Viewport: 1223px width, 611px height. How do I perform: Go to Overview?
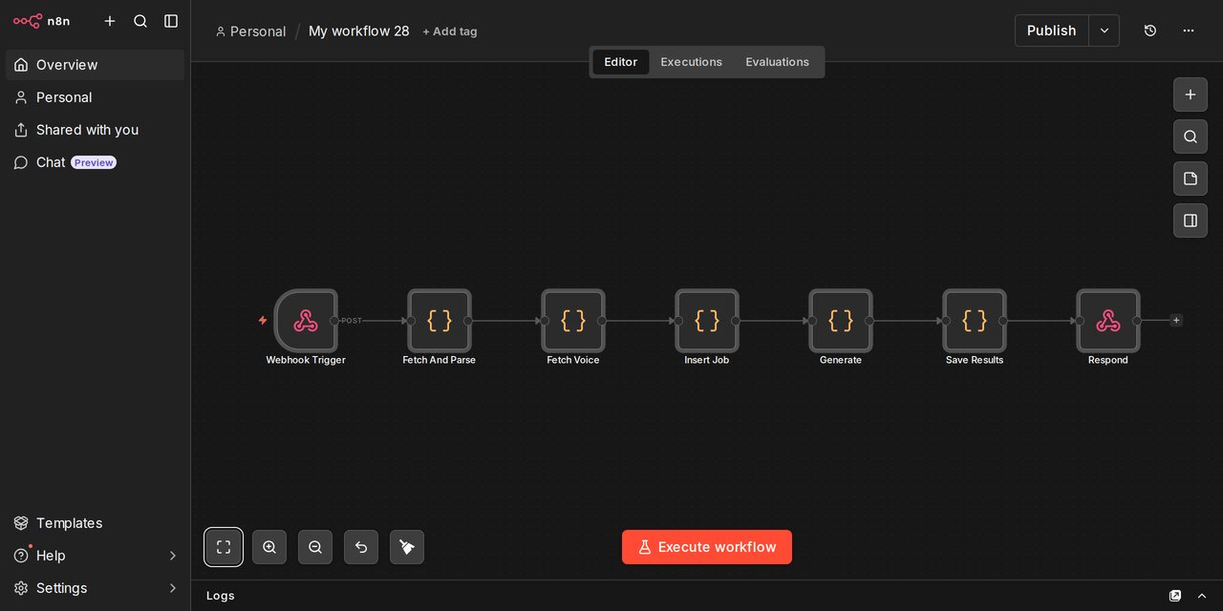(95, 65)
